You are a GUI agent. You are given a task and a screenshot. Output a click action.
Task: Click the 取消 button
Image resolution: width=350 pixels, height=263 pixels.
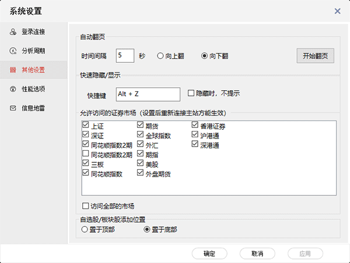pos(257,254)
